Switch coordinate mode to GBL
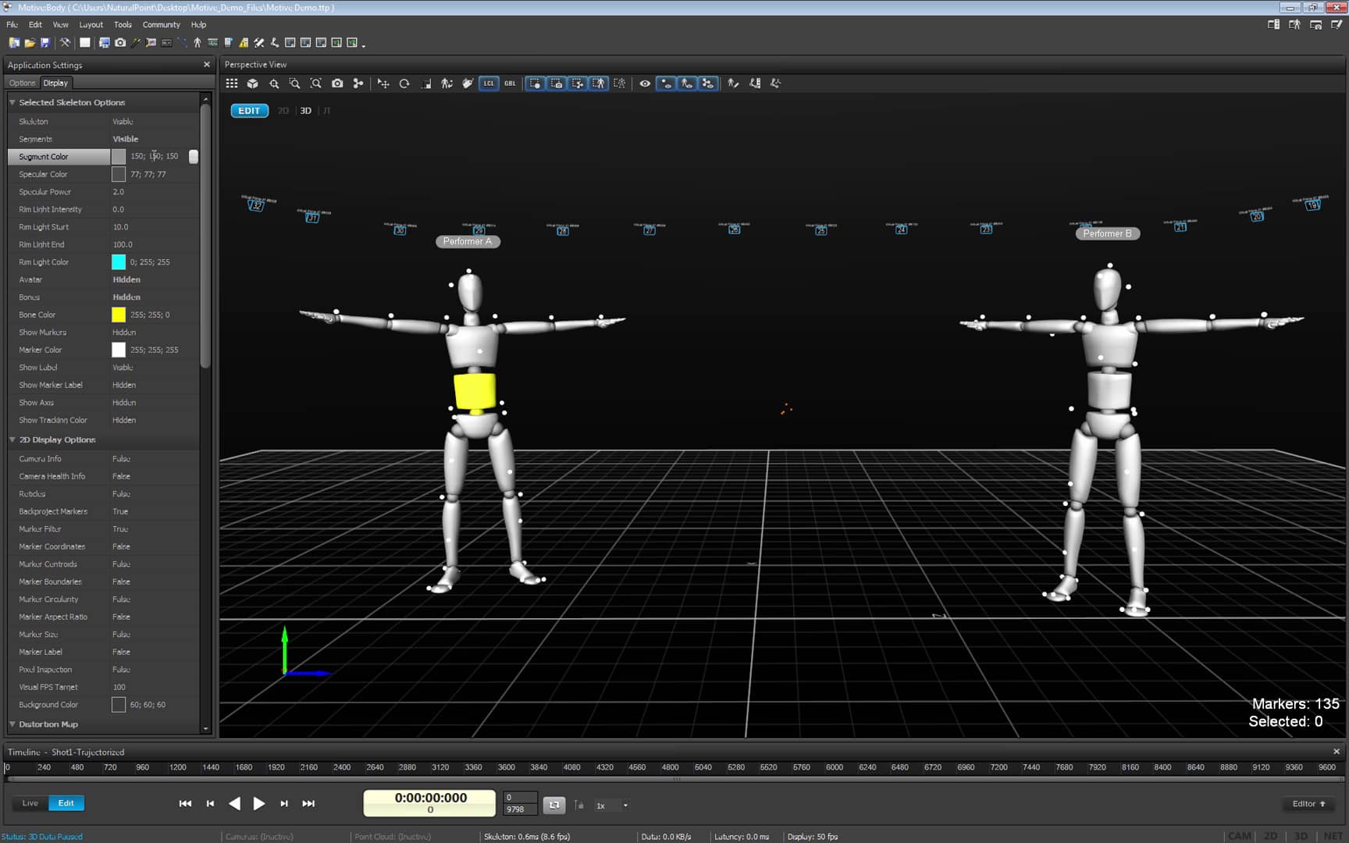 511,84
